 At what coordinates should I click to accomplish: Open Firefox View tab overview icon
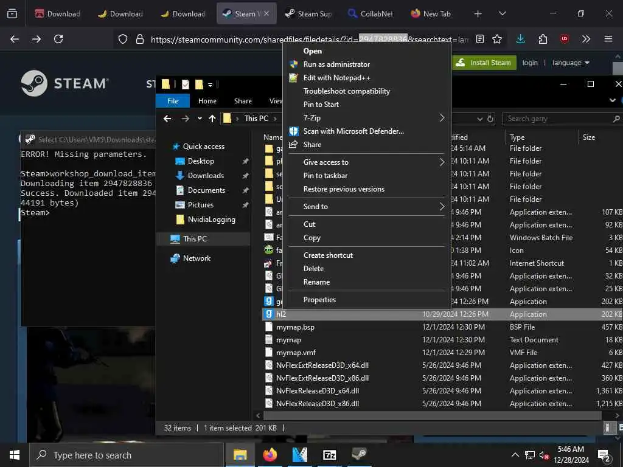pos(12,13)
